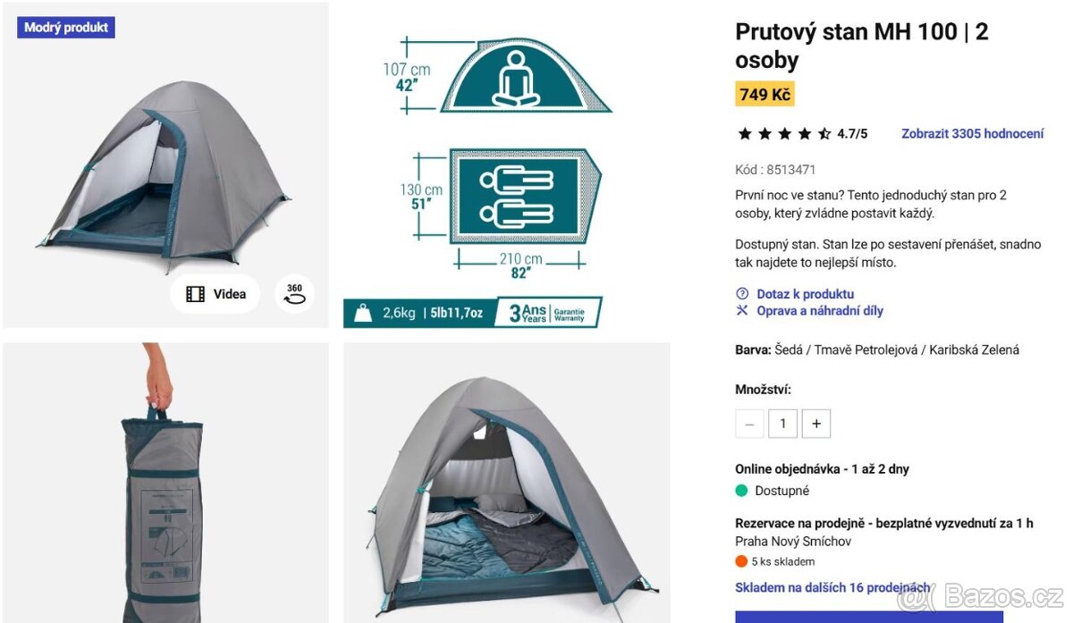This screenshot has width=1073, height=623.
Task: Open the Dotaz k produktu link
Action: [x=805, y=294]
